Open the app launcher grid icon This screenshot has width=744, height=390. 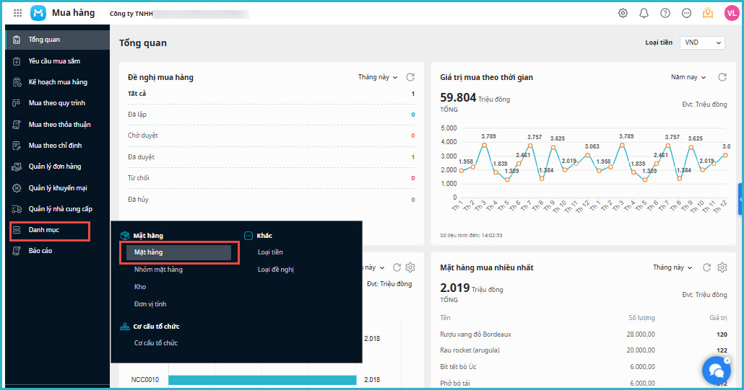pos(17,13)
